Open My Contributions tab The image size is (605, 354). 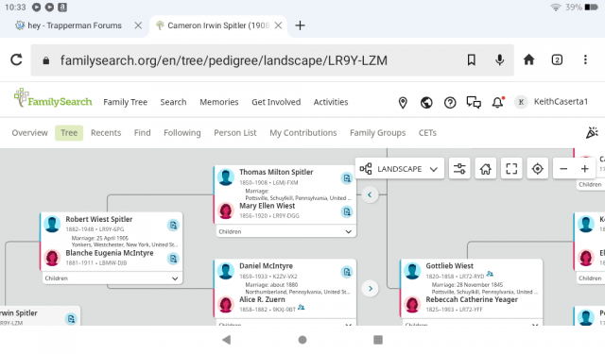pos(302,133)
